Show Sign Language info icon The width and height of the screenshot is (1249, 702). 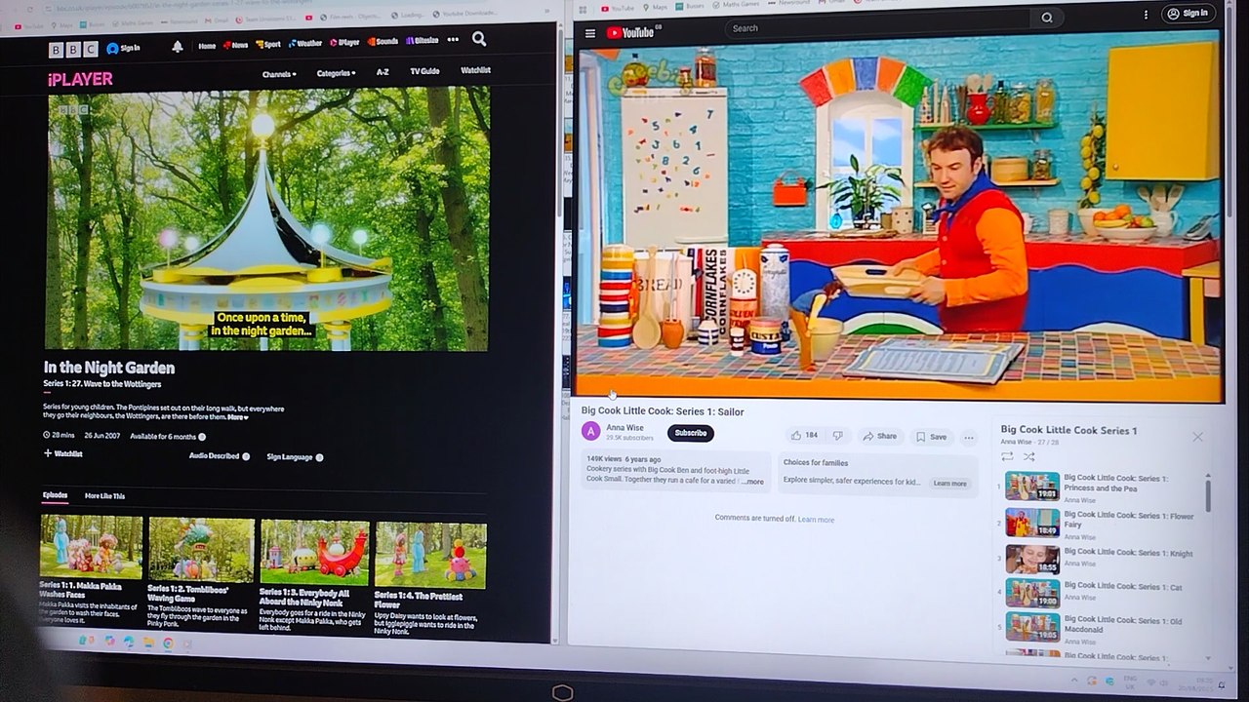pyautogui.click(x=319, y=457)
